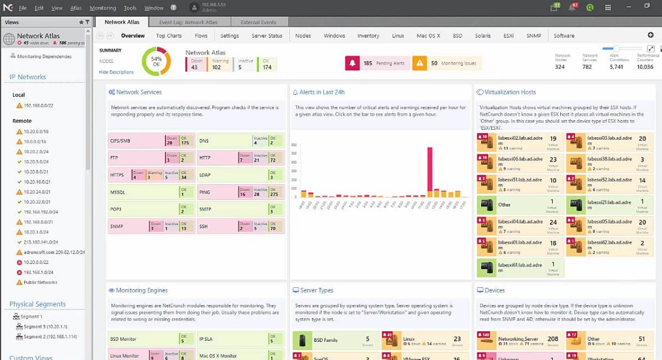Click the Hide Descriptions link
Viewport: 662px width, 360px height.
pyautogui.click(x=116, y=72)
